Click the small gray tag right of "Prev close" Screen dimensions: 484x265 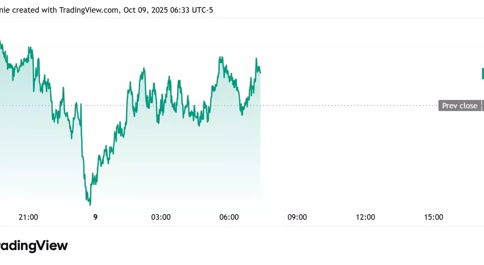point(483,106)
